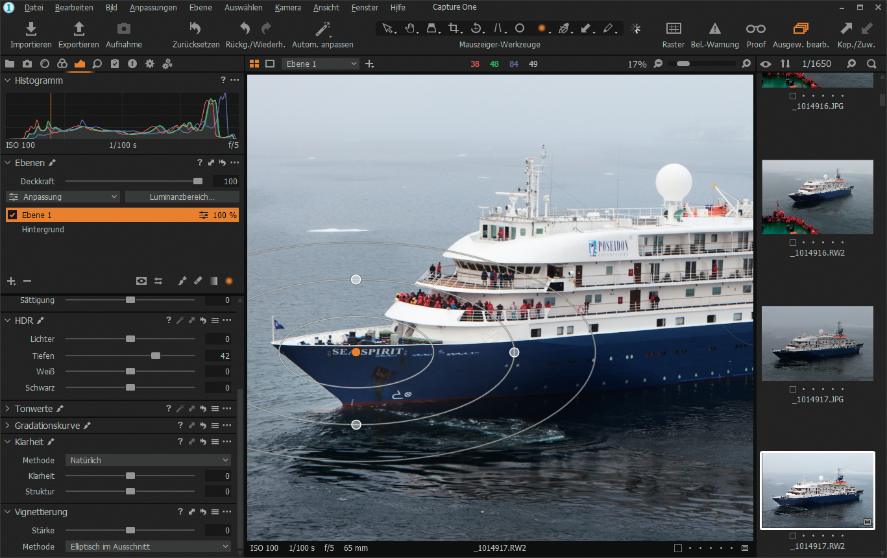
Task: Toggle the Raster grid overlay
Action: click(x=674, y=29)
